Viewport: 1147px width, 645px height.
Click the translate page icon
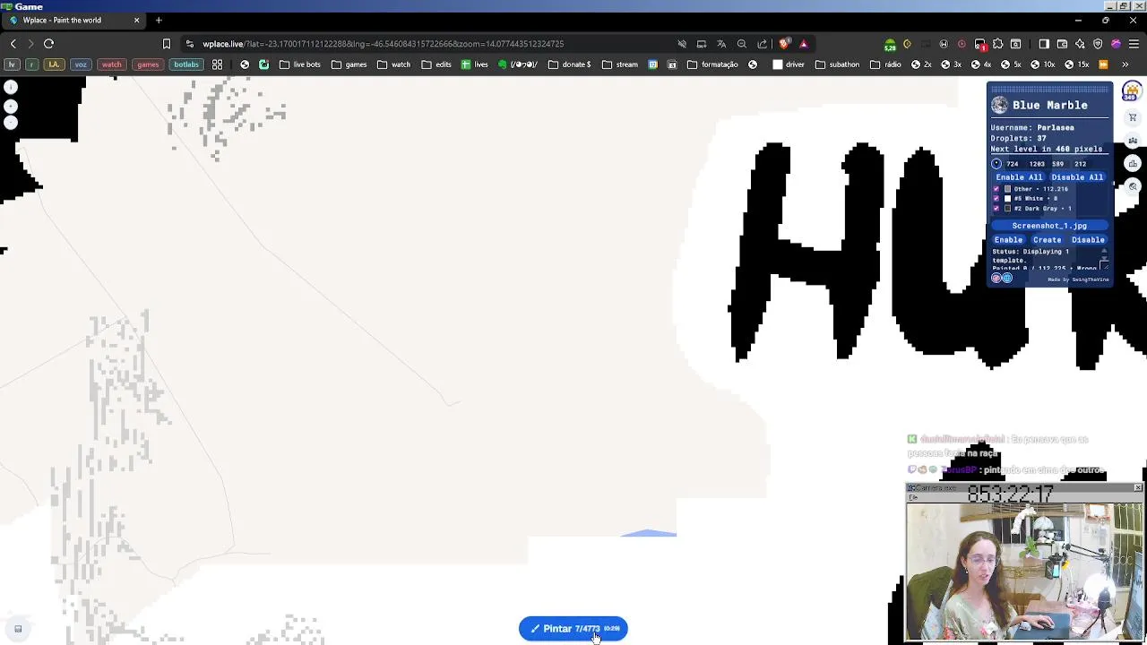[x=721, y=44]
